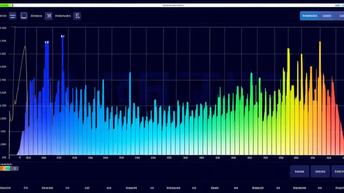Open the 'Ikolonathe' options dropdown
Image resolution: width=344 pixels, height=193 pixels.
coord(63,16)
